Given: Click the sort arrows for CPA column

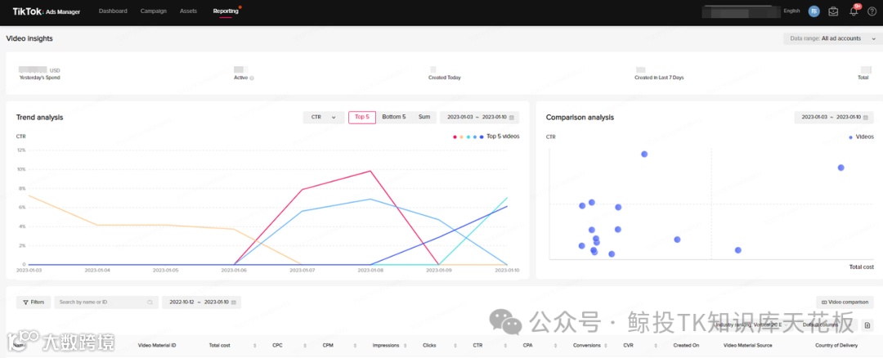Looking at the screenshot, I should coord(555,345).
